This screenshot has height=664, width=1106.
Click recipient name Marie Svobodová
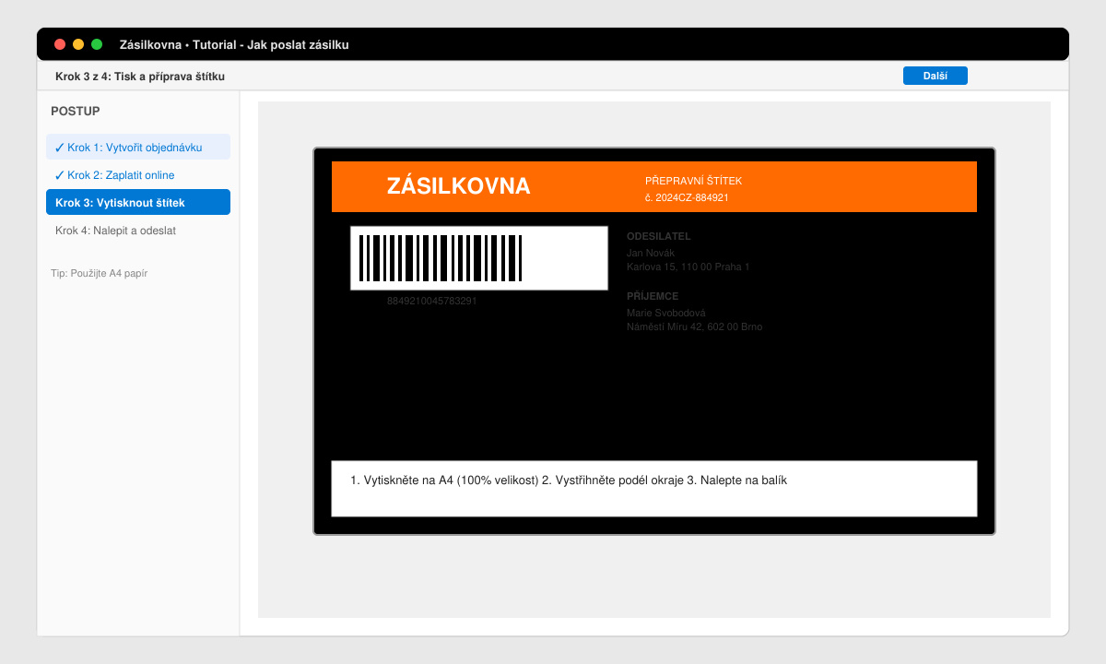coord(666,313)
